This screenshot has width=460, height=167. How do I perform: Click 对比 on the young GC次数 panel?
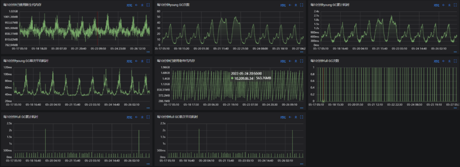(283, 5)
